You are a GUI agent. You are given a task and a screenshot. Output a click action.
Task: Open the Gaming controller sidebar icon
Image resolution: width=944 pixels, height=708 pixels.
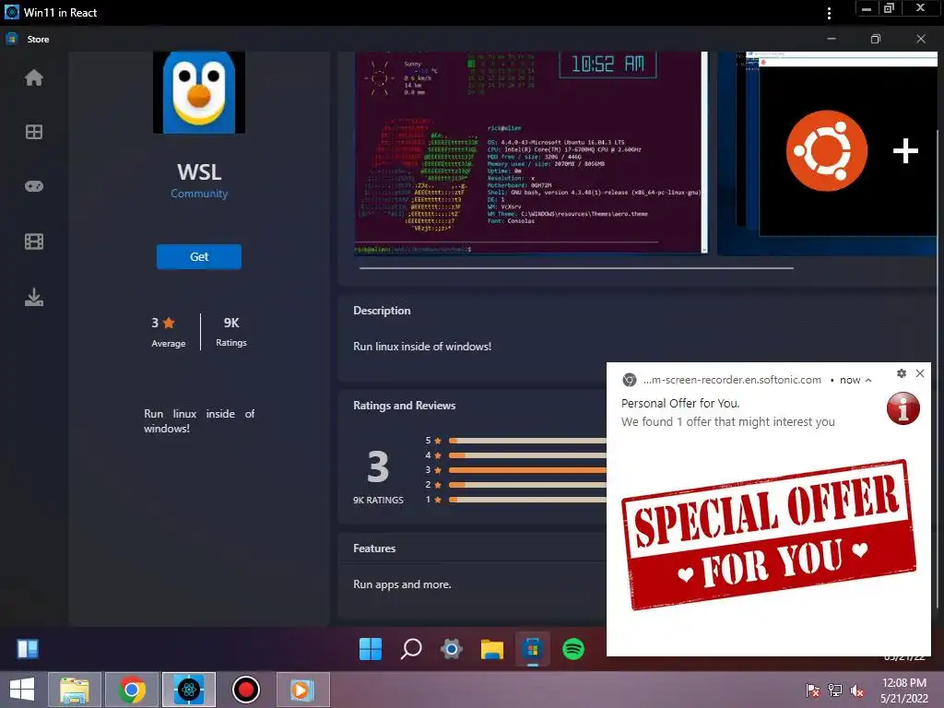[x=34, y=186]
